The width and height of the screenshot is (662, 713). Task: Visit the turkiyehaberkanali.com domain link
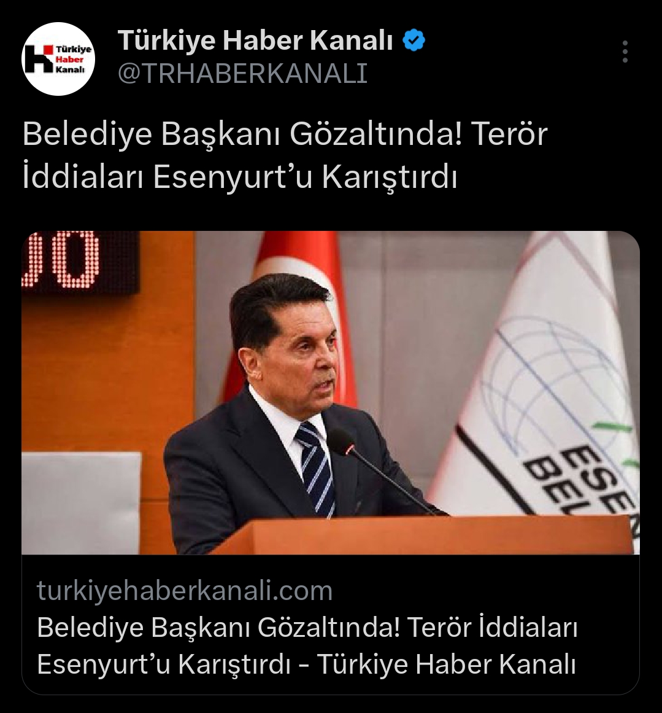(x=185, y=591)
